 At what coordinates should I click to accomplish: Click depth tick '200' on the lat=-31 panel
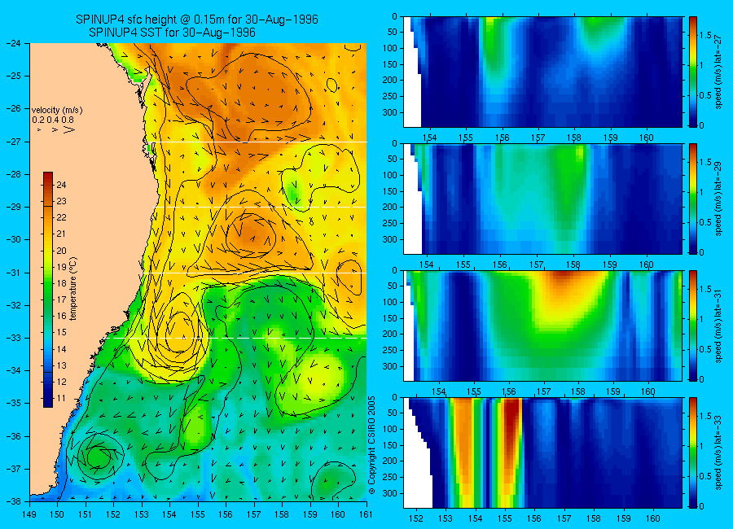(390, 334)
